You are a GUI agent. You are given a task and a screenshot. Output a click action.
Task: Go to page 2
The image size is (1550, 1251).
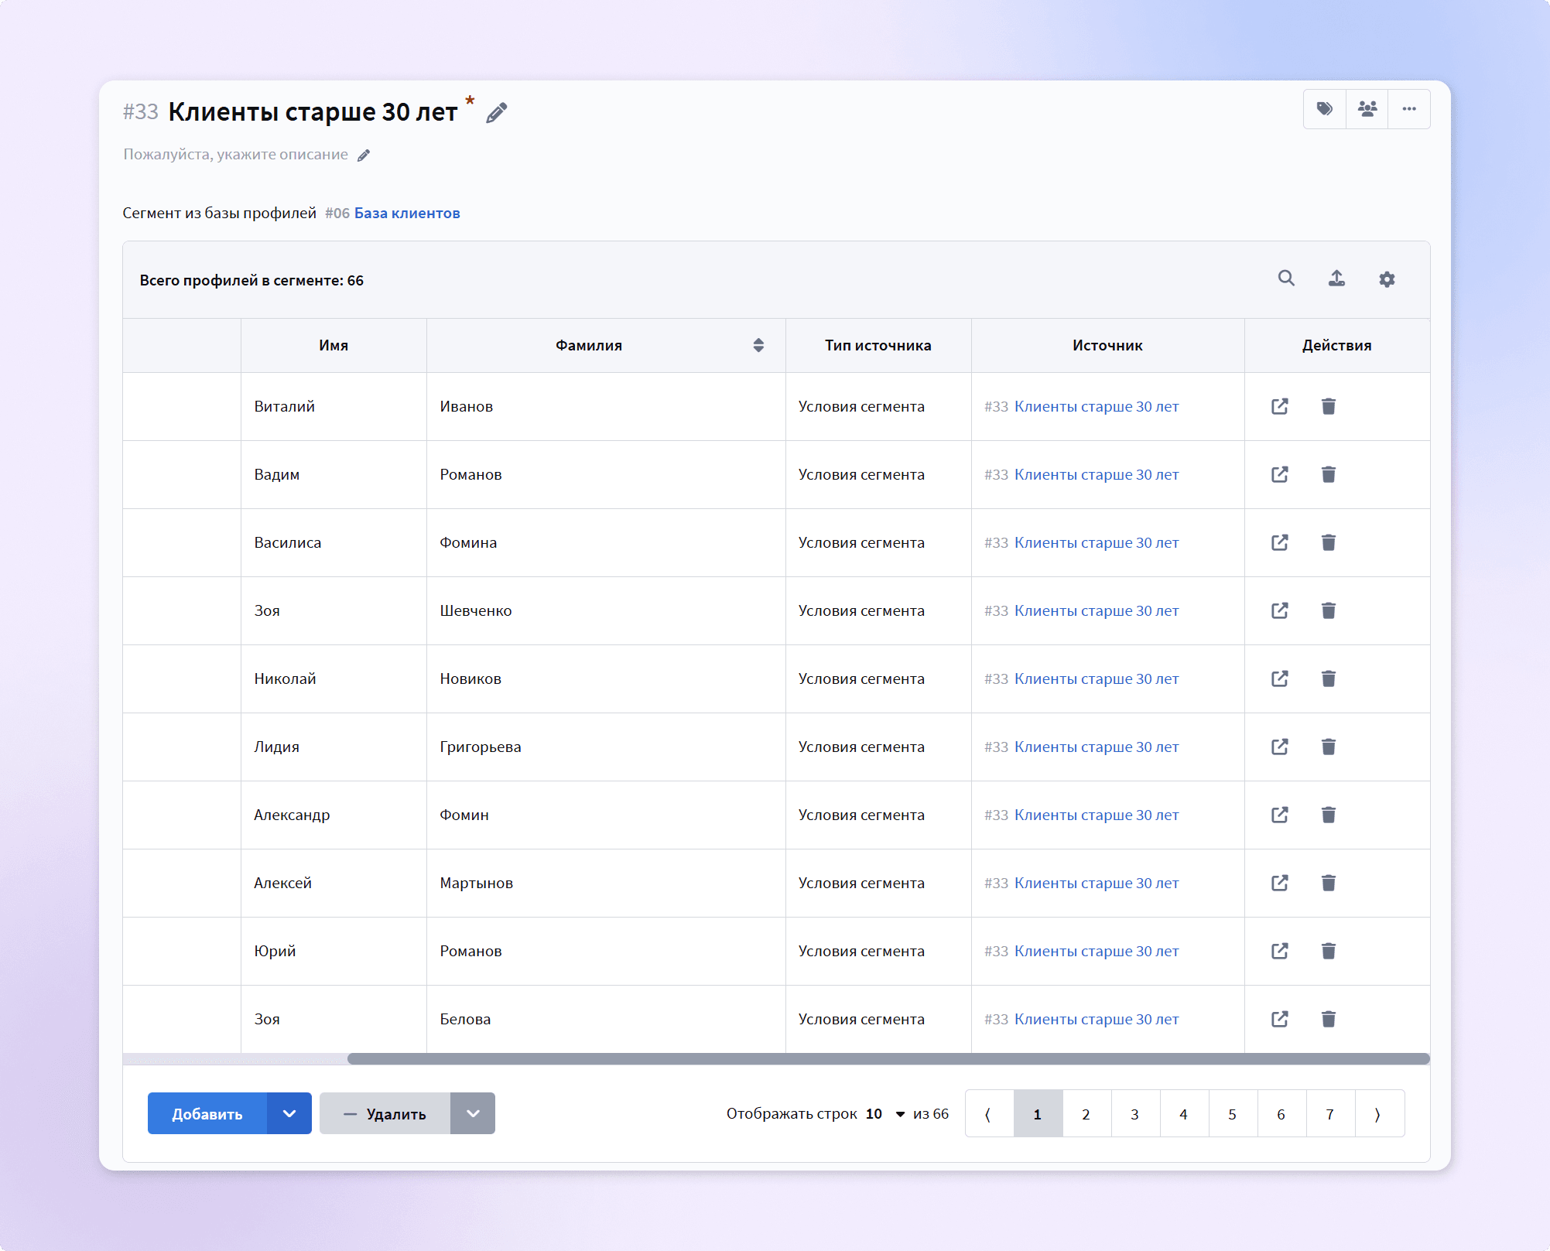pyautogui.click(x=1086, y=1114)
